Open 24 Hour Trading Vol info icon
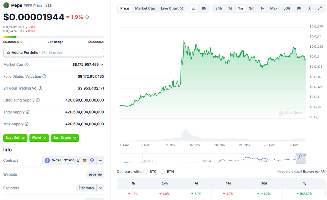 click(40, 88)
